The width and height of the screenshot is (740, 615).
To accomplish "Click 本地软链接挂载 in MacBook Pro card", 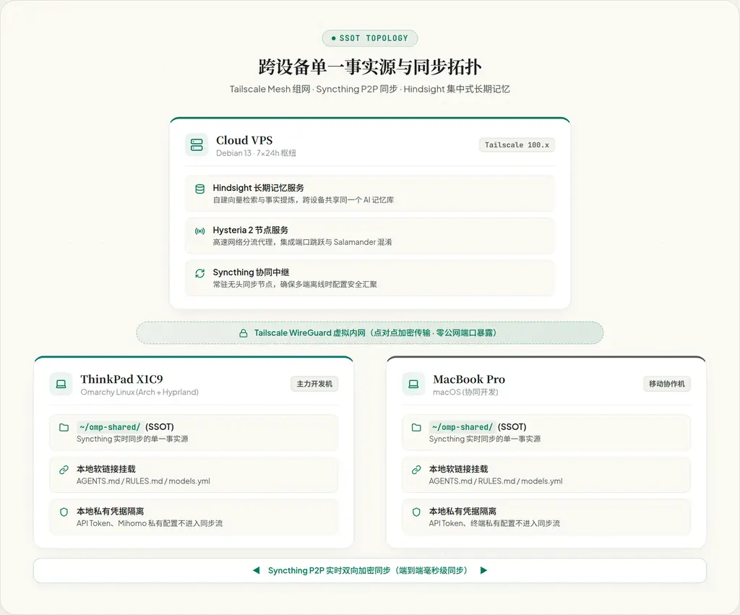I will 459,469.
